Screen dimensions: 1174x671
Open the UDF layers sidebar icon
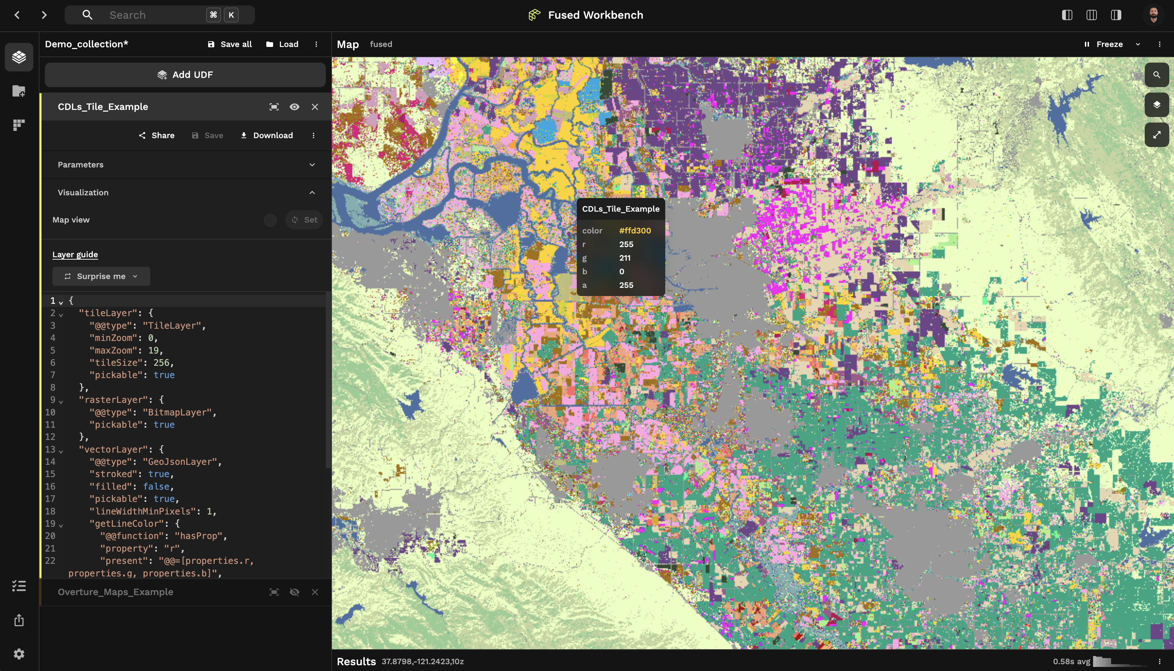coord(19,57)
